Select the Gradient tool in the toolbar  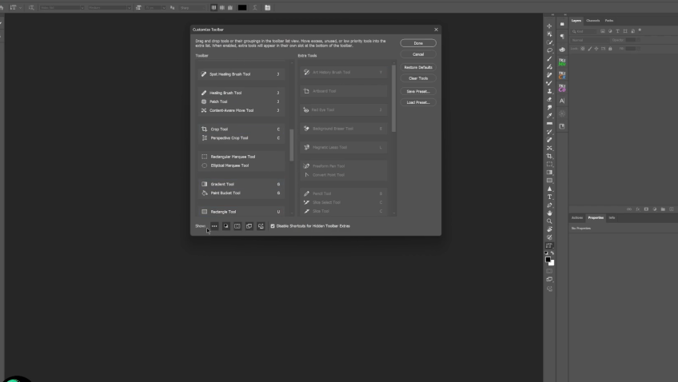tap(549, 172)
